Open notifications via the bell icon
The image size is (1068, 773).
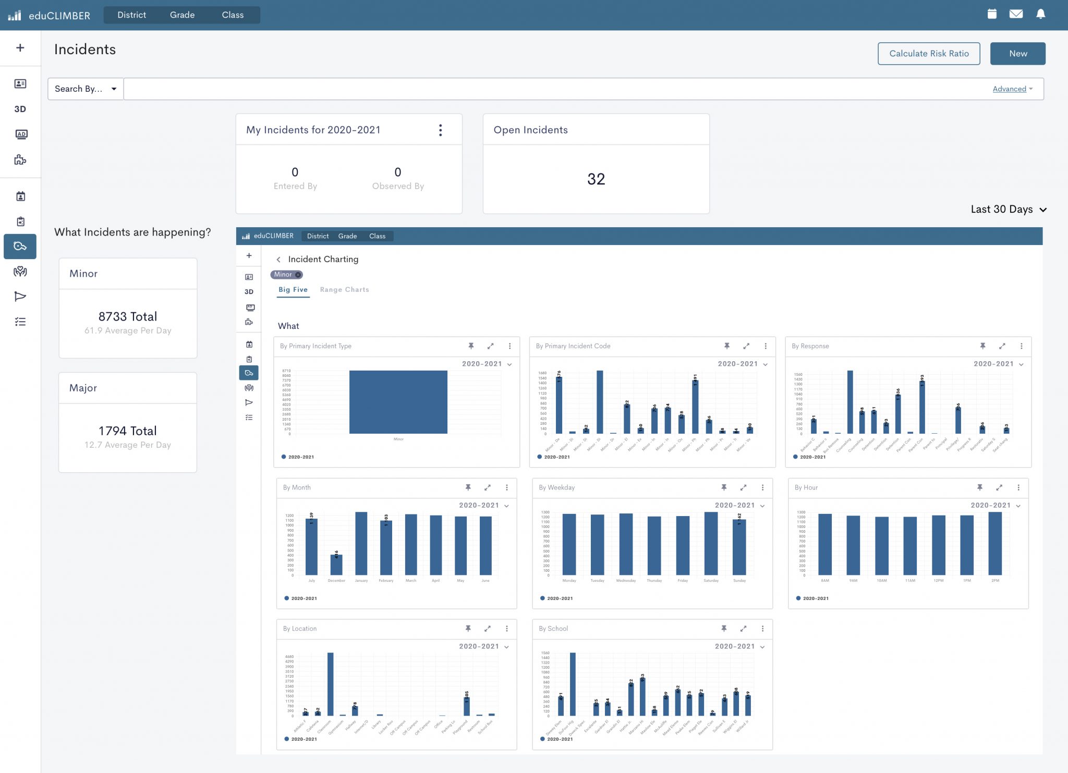1040,14
